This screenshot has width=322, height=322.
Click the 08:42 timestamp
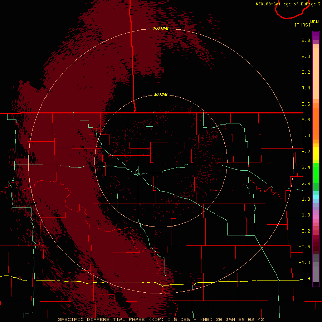pyautogui.click(x=256, y=319)
